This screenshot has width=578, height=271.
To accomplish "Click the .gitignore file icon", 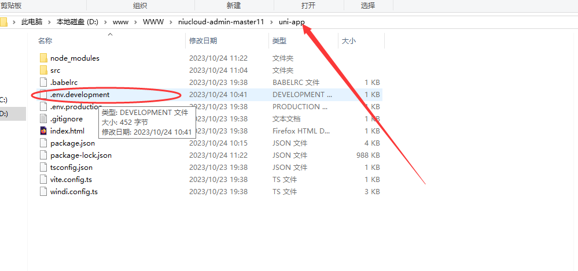I will click(43, 119).
